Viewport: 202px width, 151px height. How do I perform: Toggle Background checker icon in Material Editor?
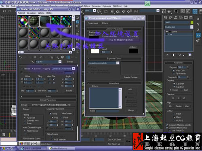pos(77,26)
